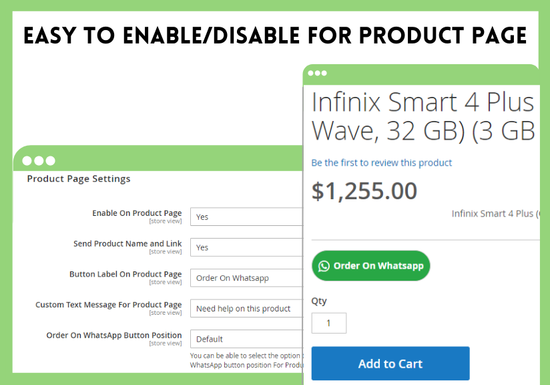The width and height of the screenshot is (550, 385).
Task: Click the Qty quantity input box
Action: coord(328,324)
